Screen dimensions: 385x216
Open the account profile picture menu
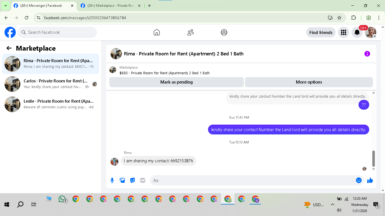coord(371,32)
